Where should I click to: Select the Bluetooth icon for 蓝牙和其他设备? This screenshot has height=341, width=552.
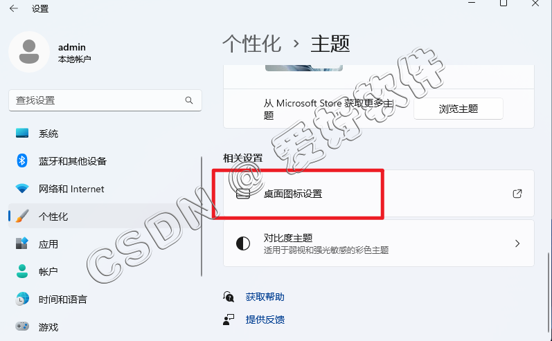(x=22, y=160)
